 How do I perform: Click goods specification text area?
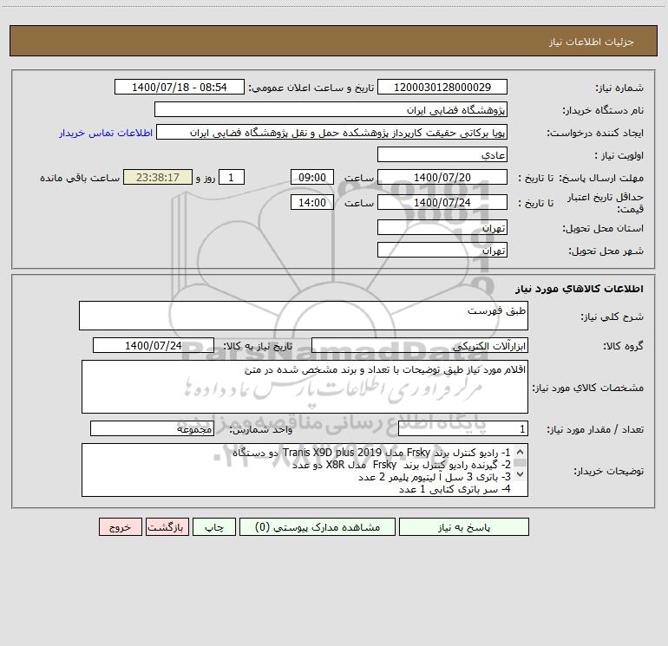[x=305, y=387]
